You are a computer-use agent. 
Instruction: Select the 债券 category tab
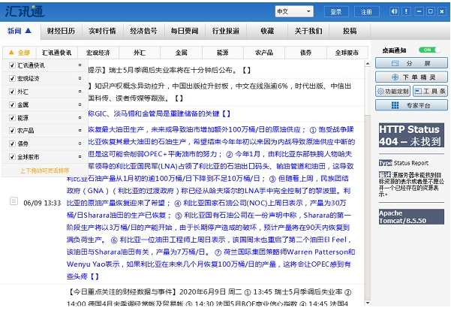click(x=305, y=53)
